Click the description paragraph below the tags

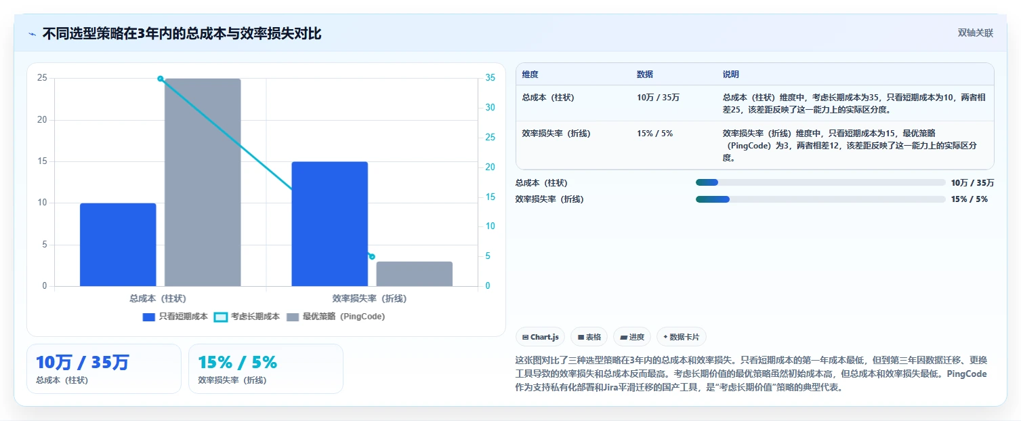(751, 373)
